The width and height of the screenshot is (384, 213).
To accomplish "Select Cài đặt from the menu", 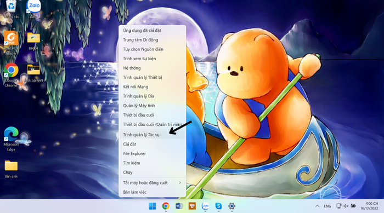I will [x=153, y=145].
